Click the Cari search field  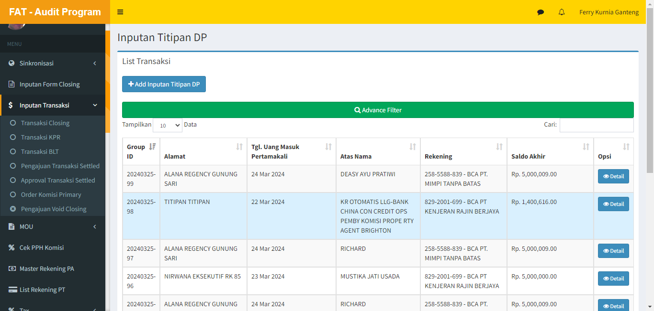(596, 125)
